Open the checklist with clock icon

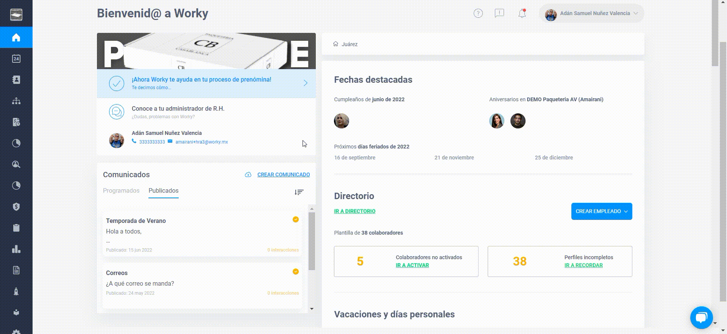pyautogui.click(x=16, y=122)
